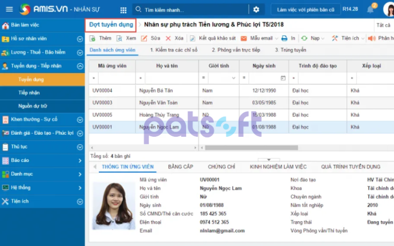
Task: Open Kết quả khảo sát icon
Action: [192, 38]
